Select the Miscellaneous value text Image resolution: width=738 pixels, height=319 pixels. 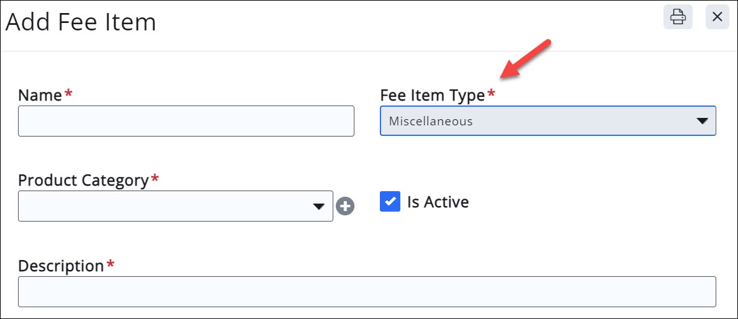(431, 122)
